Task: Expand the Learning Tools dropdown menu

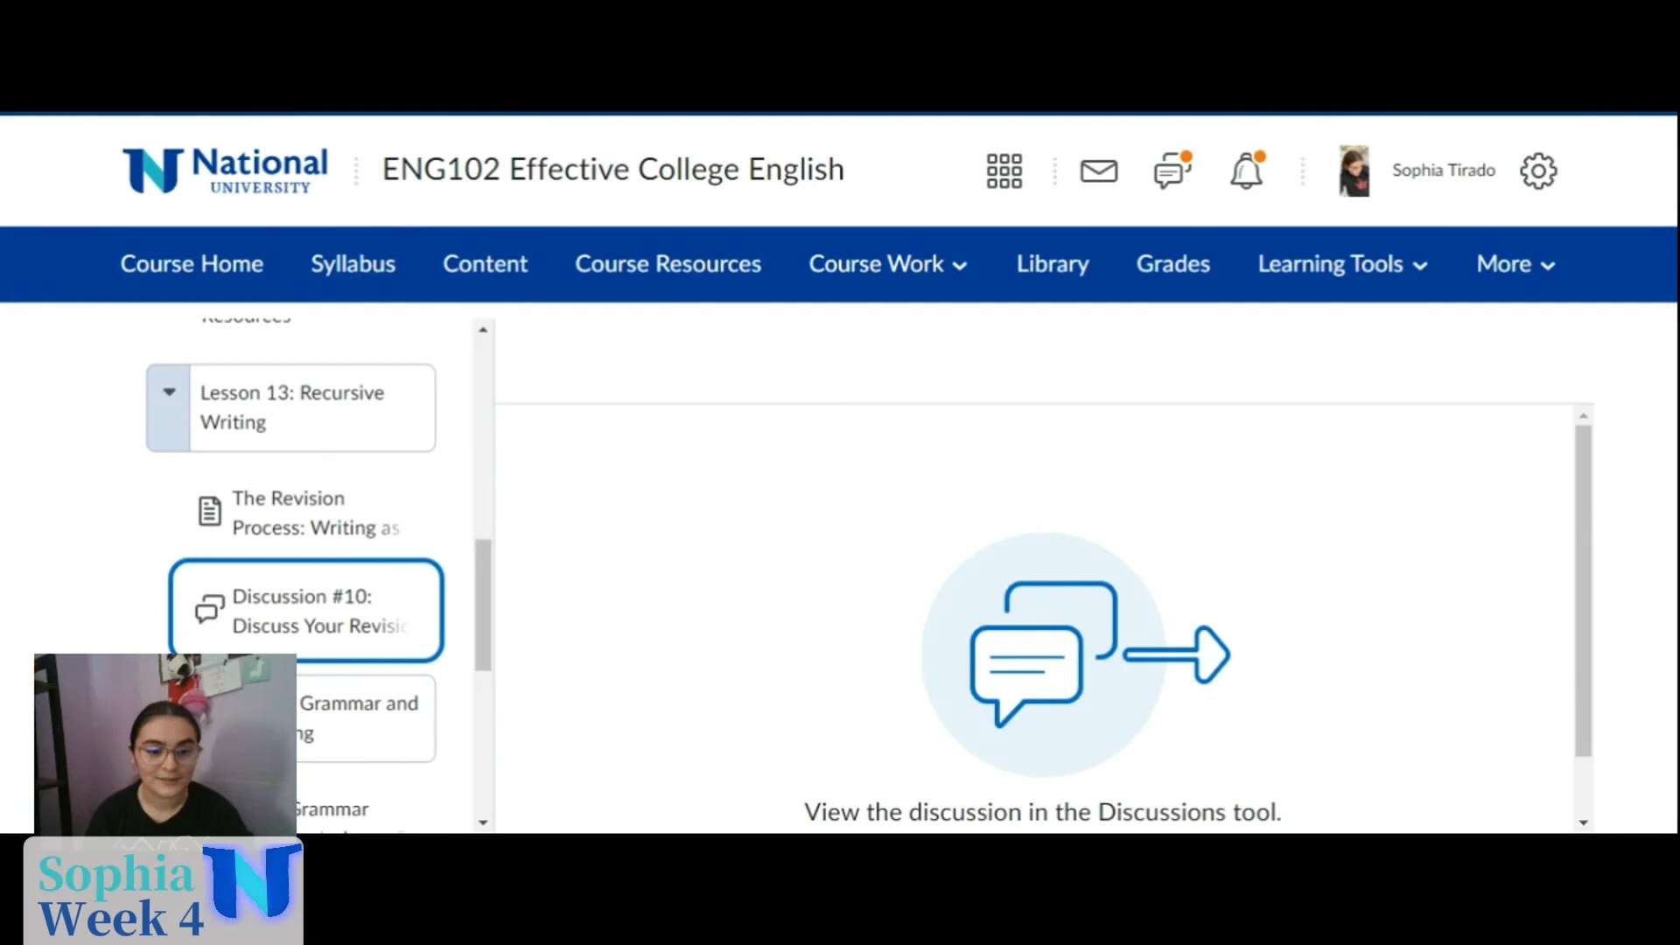Action: [x=1342, y=264]
